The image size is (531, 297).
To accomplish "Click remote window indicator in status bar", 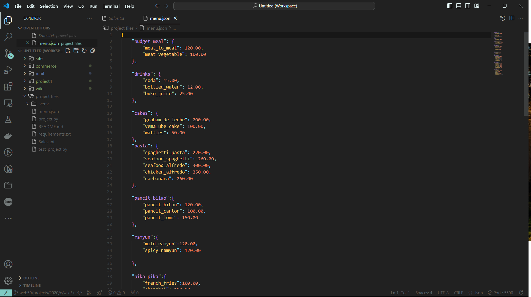I will (6, 293).
